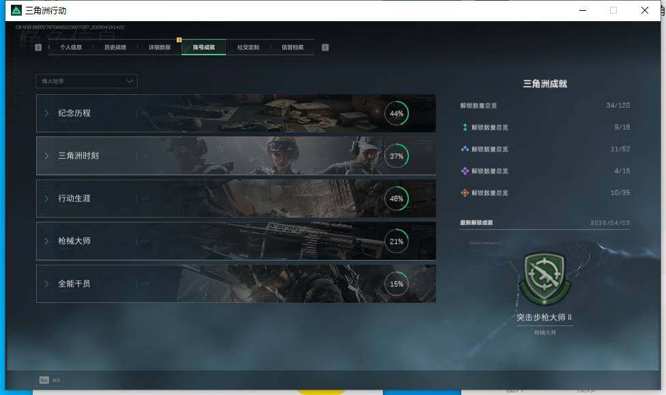Click the purple tier achievement icon
The image size is (666, 395).
click(465, 171)
